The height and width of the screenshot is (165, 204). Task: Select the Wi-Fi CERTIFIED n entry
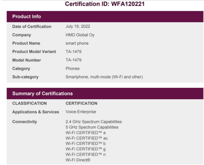click(x=86, y=154)
